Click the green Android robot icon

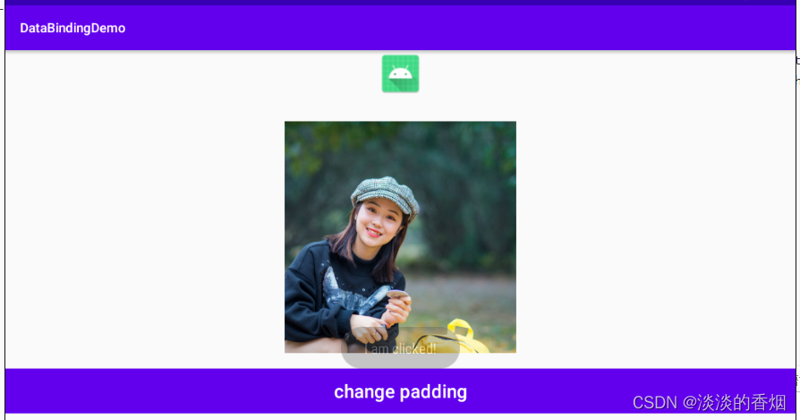pos(401,73)
